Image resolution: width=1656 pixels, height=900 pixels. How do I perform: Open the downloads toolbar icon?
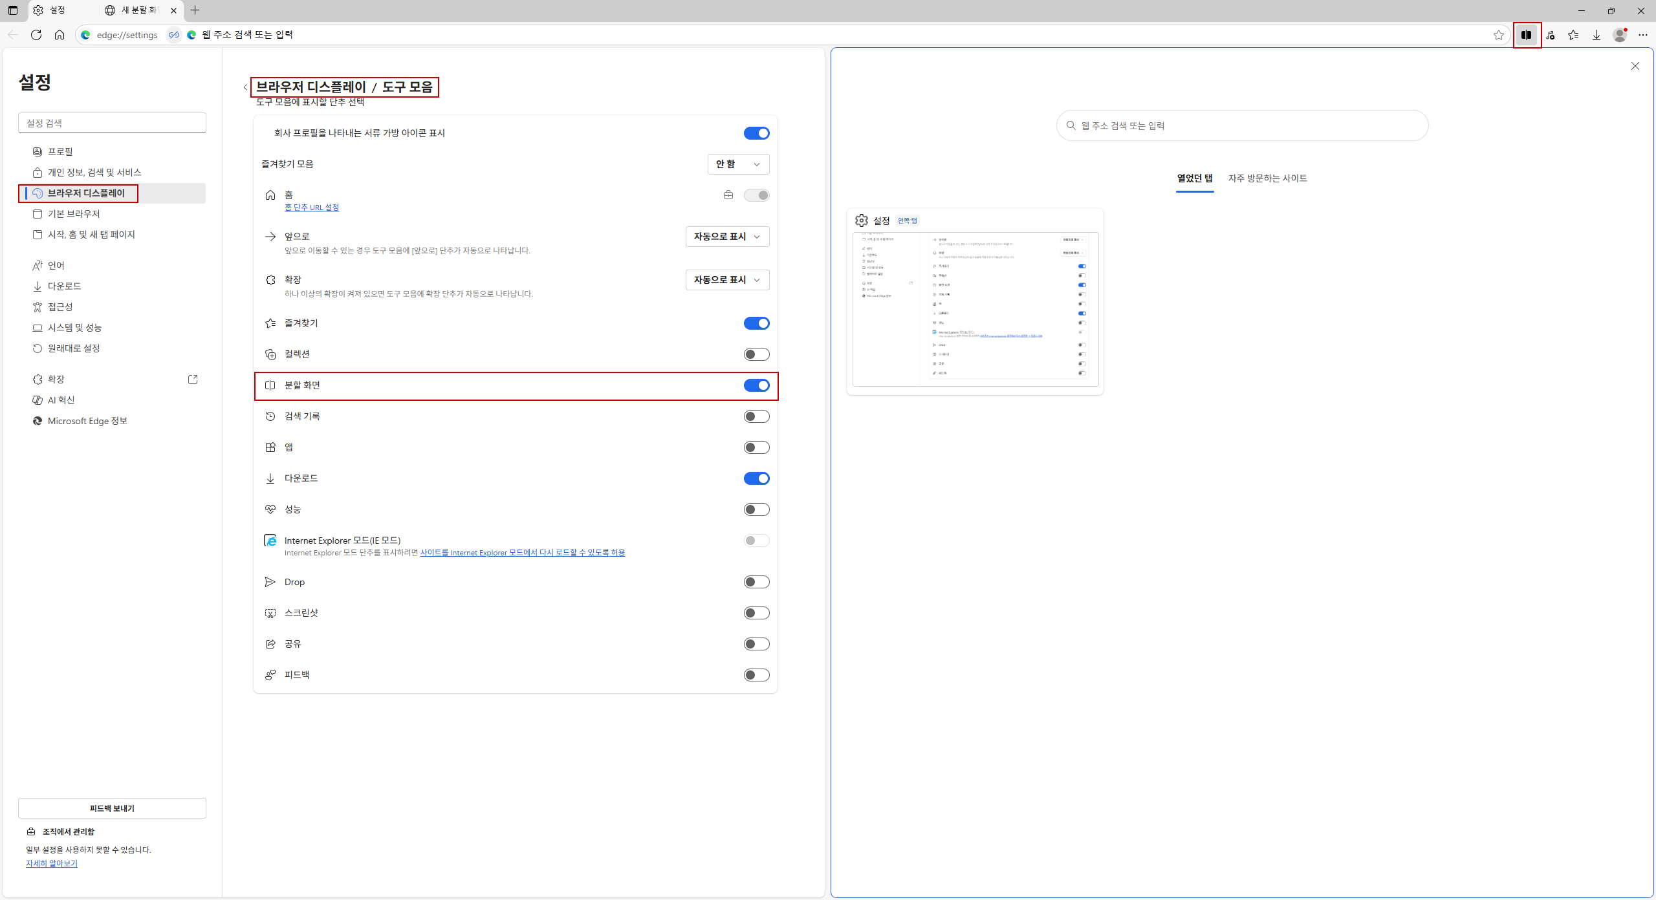tap(1596, 35)
